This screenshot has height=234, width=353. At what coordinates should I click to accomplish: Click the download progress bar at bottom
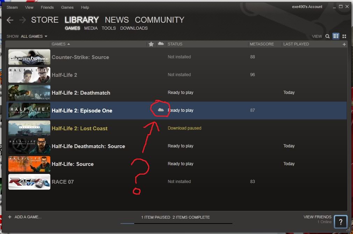[x=176, y=223]
